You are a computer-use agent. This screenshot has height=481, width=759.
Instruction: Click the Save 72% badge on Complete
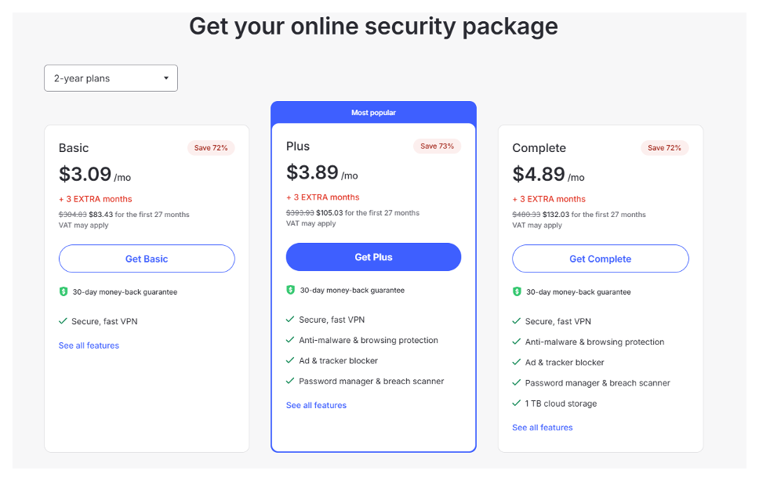(664, 147)
